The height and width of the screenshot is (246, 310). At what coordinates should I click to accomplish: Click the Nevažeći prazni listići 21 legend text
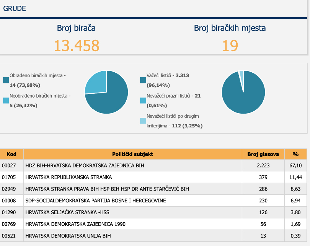pyautogui.click(x=174, y=101)
